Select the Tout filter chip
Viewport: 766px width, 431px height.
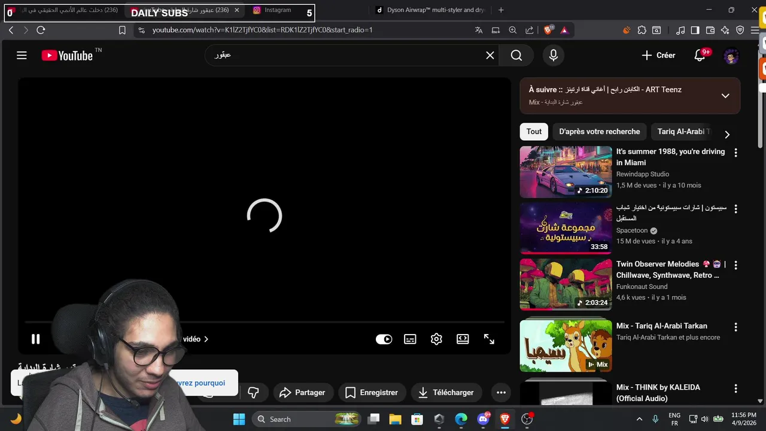coord(534,132)
